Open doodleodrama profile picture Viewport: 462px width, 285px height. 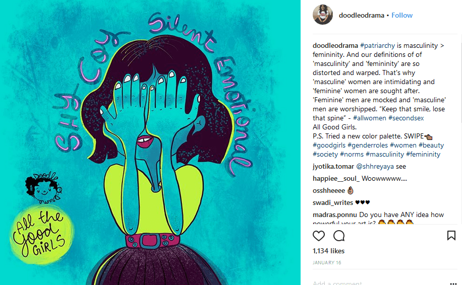[x=323, y=15]
